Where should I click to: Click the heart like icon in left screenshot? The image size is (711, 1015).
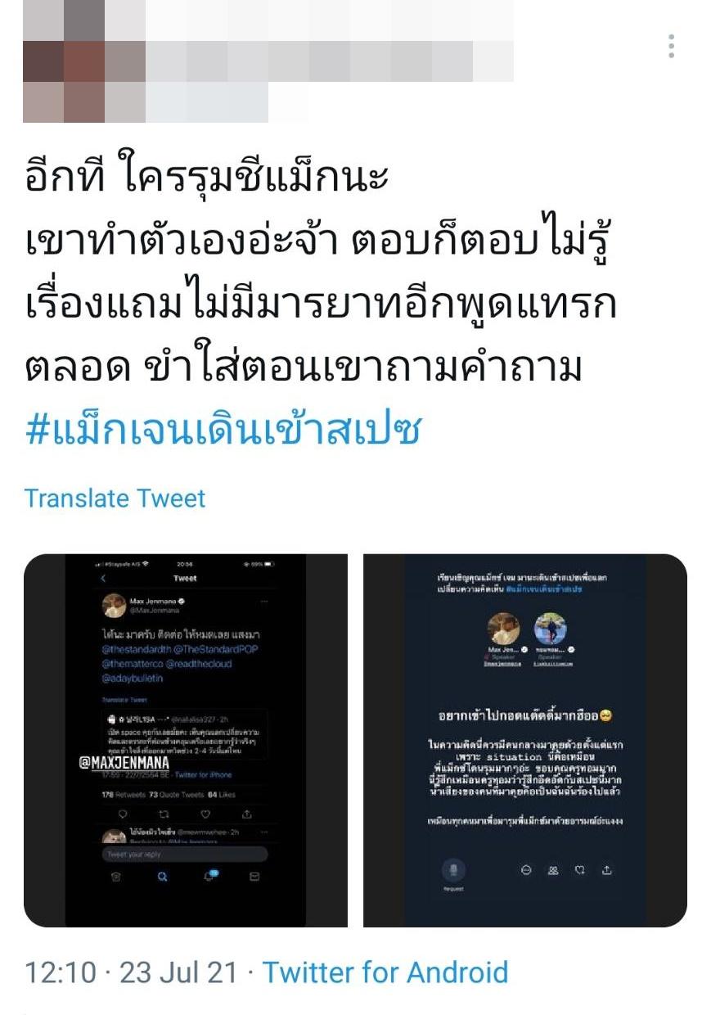point(205,814)
